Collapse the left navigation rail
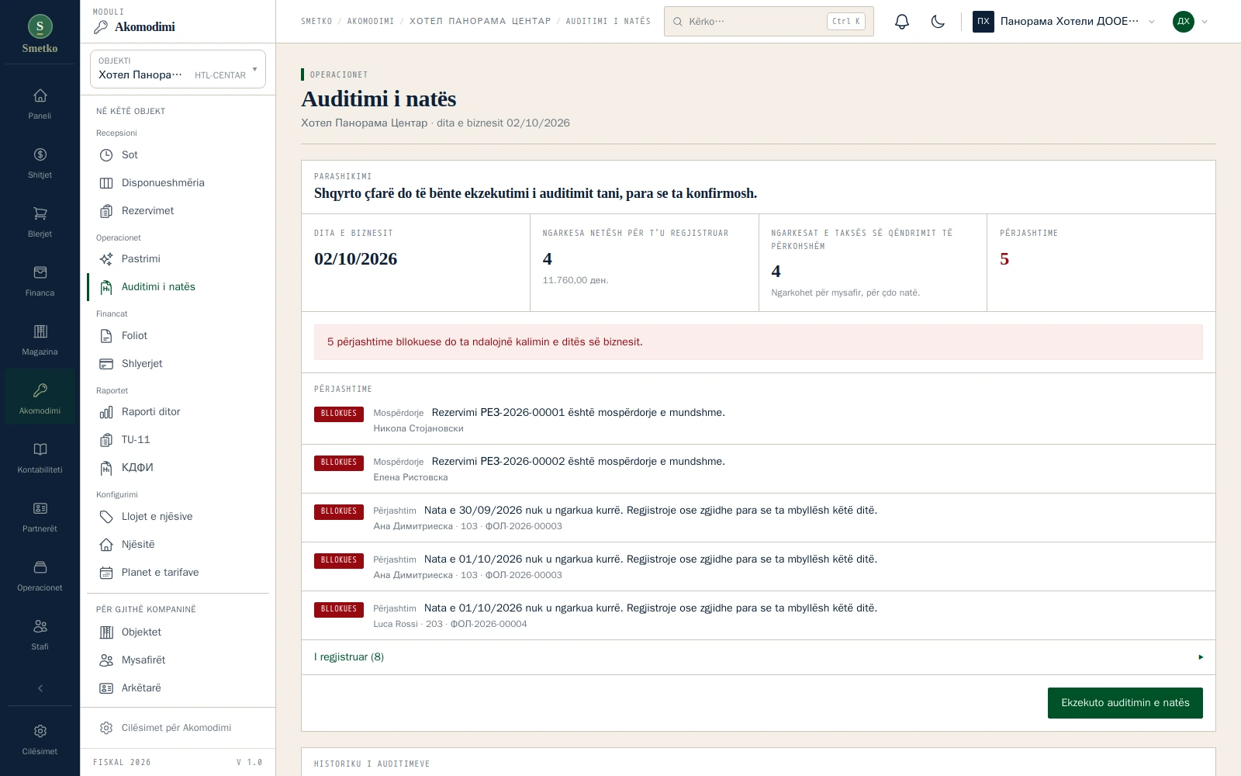Image resolution: width=1241 pixels, height=776 pixels. pos(40,688)
